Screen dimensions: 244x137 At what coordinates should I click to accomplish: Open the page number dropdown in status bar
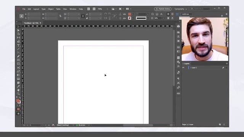point(42,125)
